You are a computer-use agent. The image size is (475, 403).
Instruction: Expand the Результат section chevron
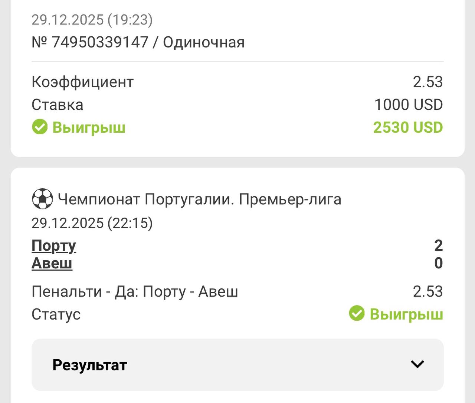tap(417, 364)
